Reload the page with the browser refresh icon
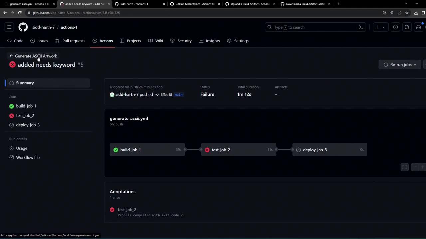This screenshot has width=426, height=239. coord(20,13)
